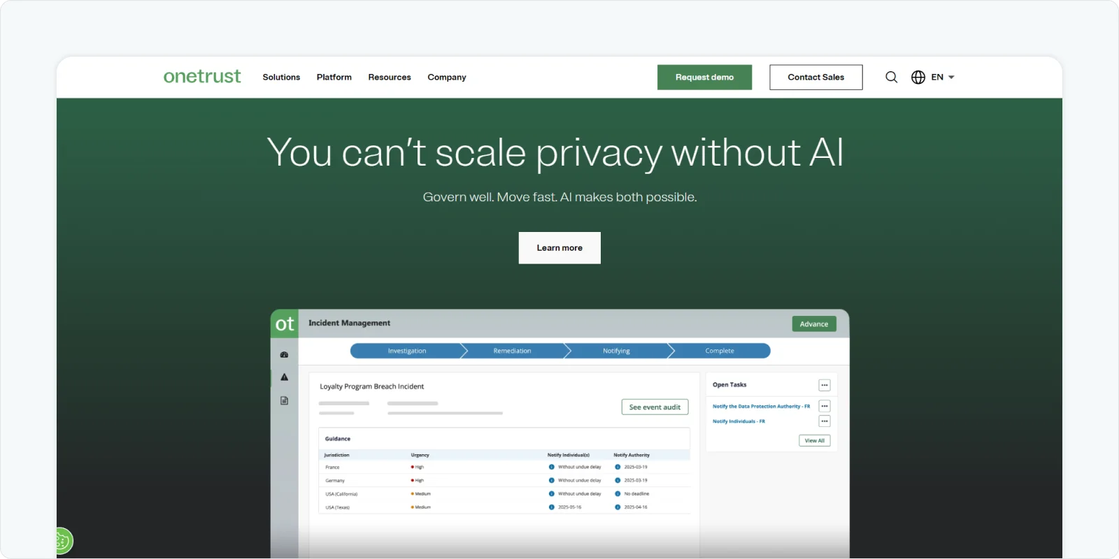1119x559 pixels.
Task: Click the Jurisdiction column header
Action: click(x=336, y=455)
